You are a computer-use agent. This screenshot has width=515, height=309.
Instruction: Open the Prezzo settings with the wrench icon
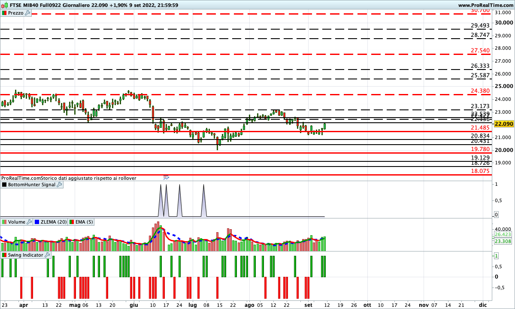point(27,13)
